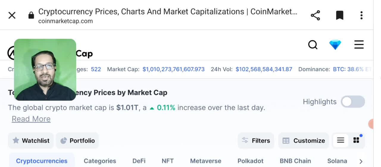Image resolution: width=381 pixels, height=167 pixels.
Task: Select the Cryptocurrencies tab
Action: click(42, 161)
